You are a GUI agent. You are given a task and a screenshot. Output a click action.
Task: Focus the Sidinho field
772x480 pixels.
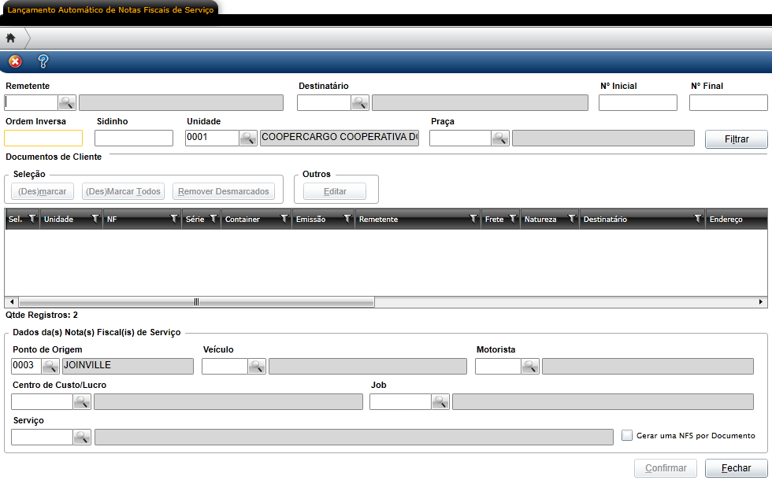(134, 138)
